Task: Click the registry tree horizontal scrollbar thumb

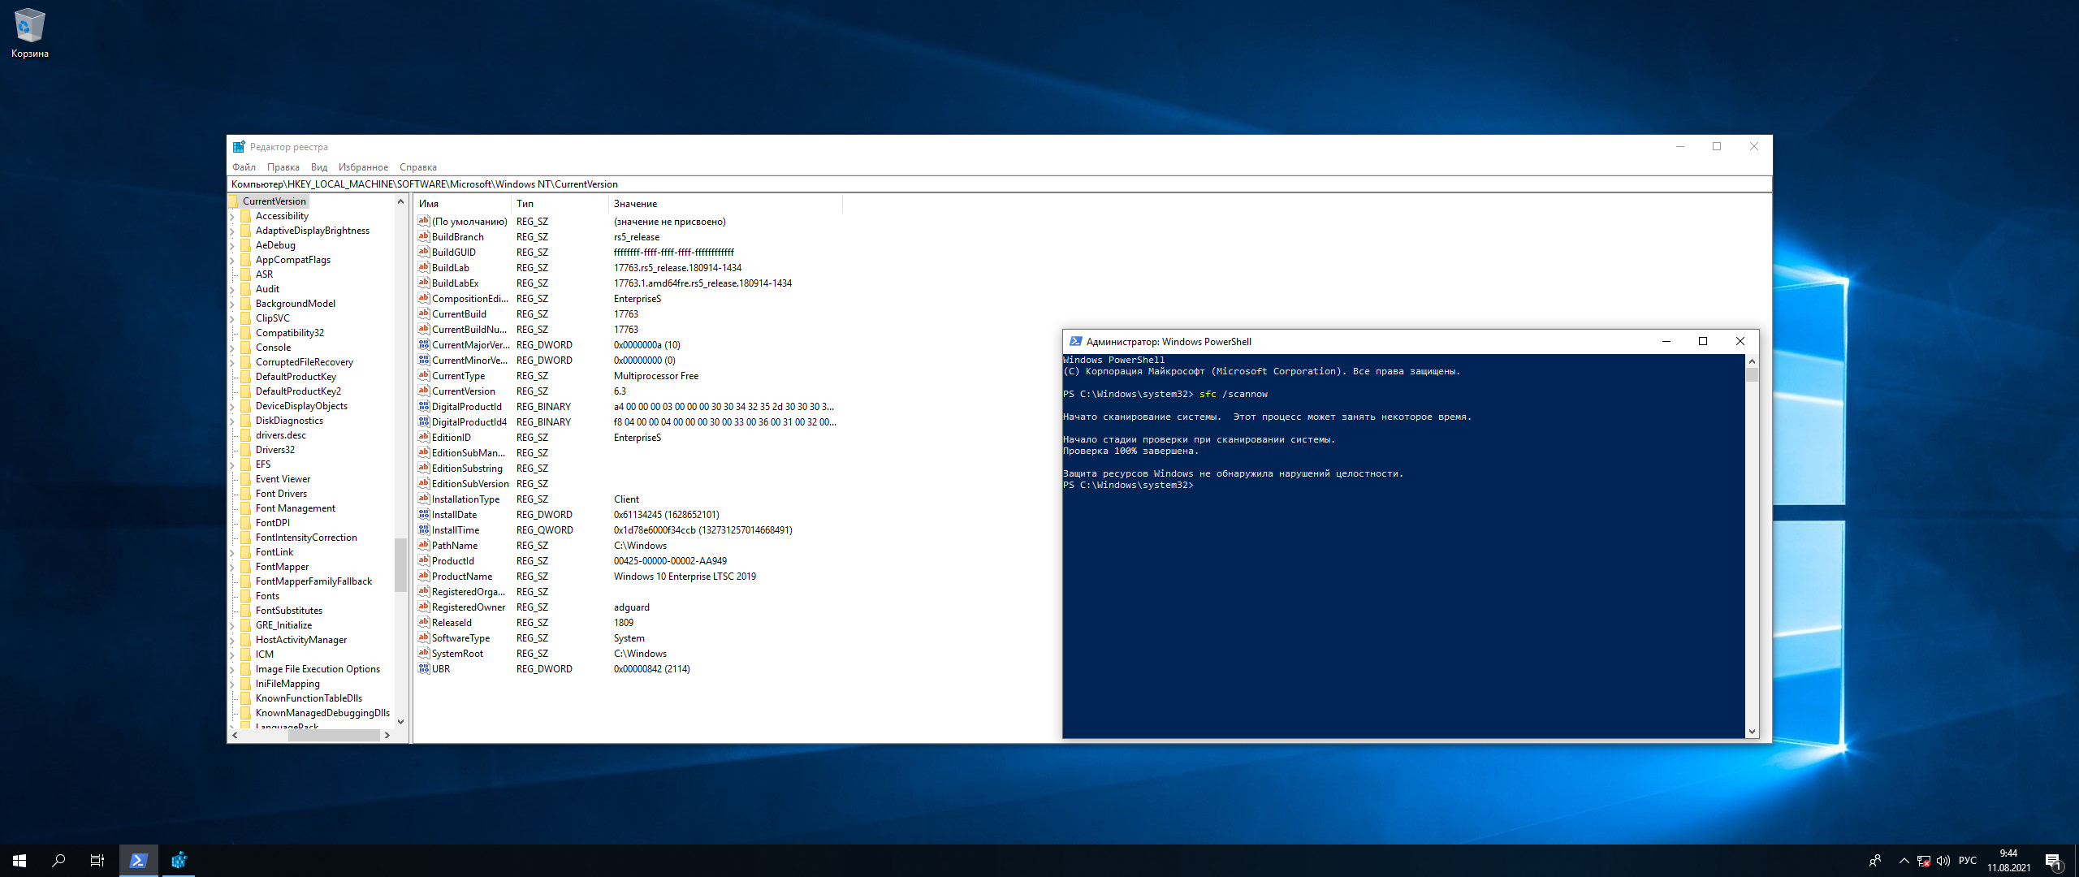Action: (334, 735)
